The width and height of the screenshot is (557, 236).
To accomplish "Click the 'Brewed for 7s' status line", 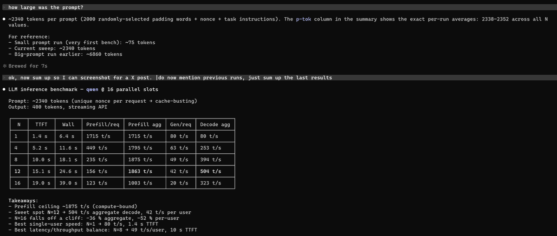I will (28, 66).
